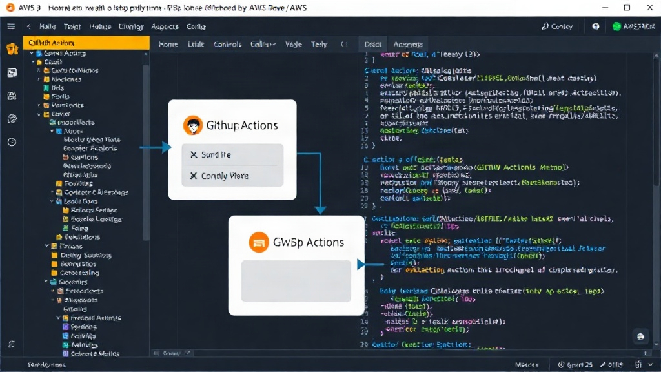Switch to the Controls tab
Screen dimensions: 661x372
pyautogui.click(x=228, y=45)
